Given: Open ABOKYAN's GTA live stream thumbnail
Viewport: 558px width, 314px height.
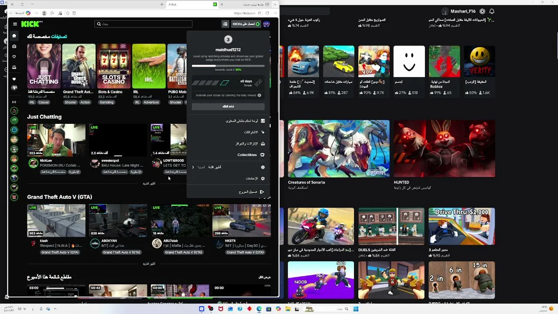Looking at the screenshot, I should pyautogui.click(x=118, y=220).
